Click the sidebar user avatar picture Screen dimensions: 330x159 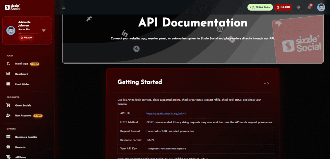(x=11, y=31)
